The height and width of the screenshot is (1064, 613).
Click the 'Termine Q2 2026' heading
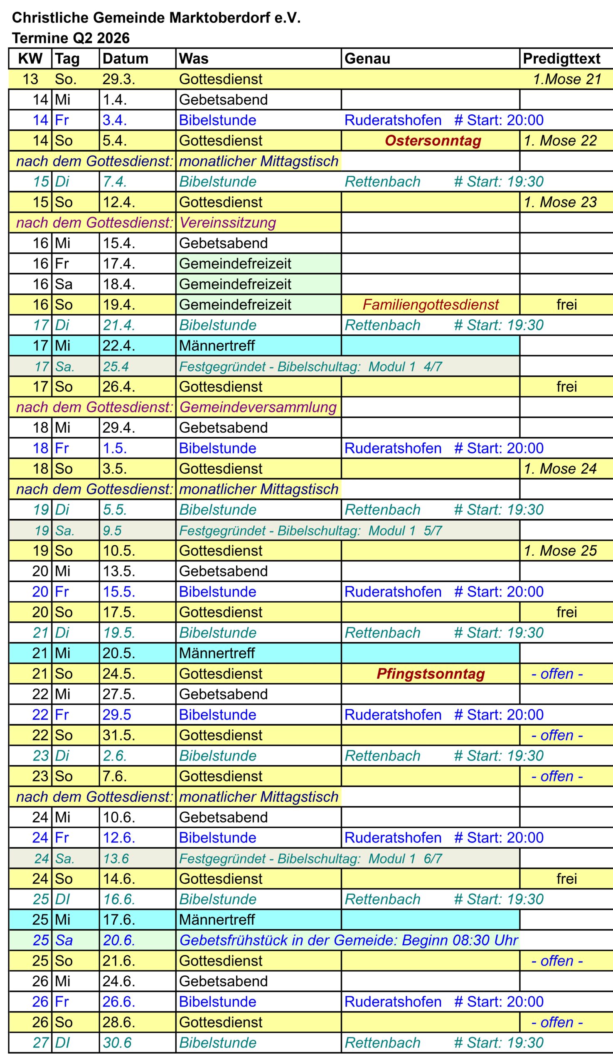71,38
